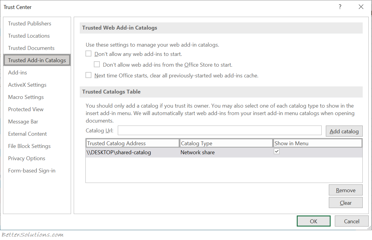
Task: Confirm the dialog with OK
Action: (x=314, y=221)
